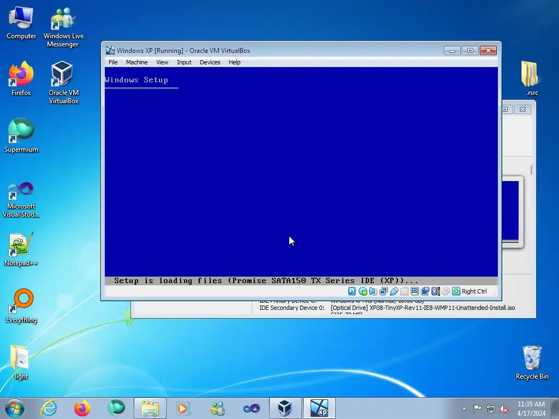Select the Windows Live Messenger desktop shortcut
This screenshot has width=559, height=419.
pos(63,27)
